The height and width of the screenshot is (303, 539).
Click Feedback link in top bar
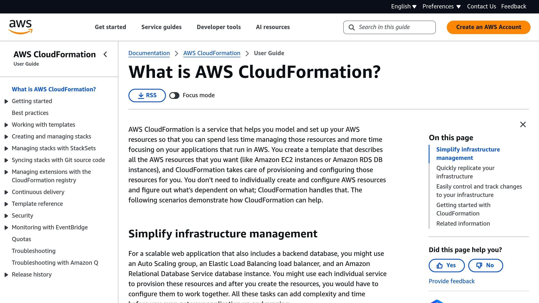[513, 7]
